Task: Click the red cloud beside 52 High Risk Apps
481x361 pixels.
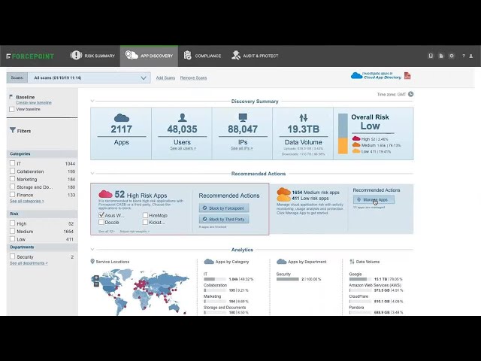Action: click(x=105, y=194)
